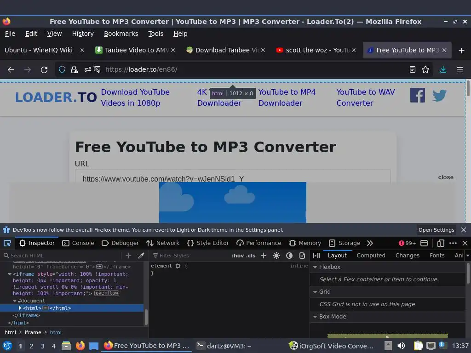Open the Tools menu
Viewport: 471px width, 353px height.
click(155, 34)
